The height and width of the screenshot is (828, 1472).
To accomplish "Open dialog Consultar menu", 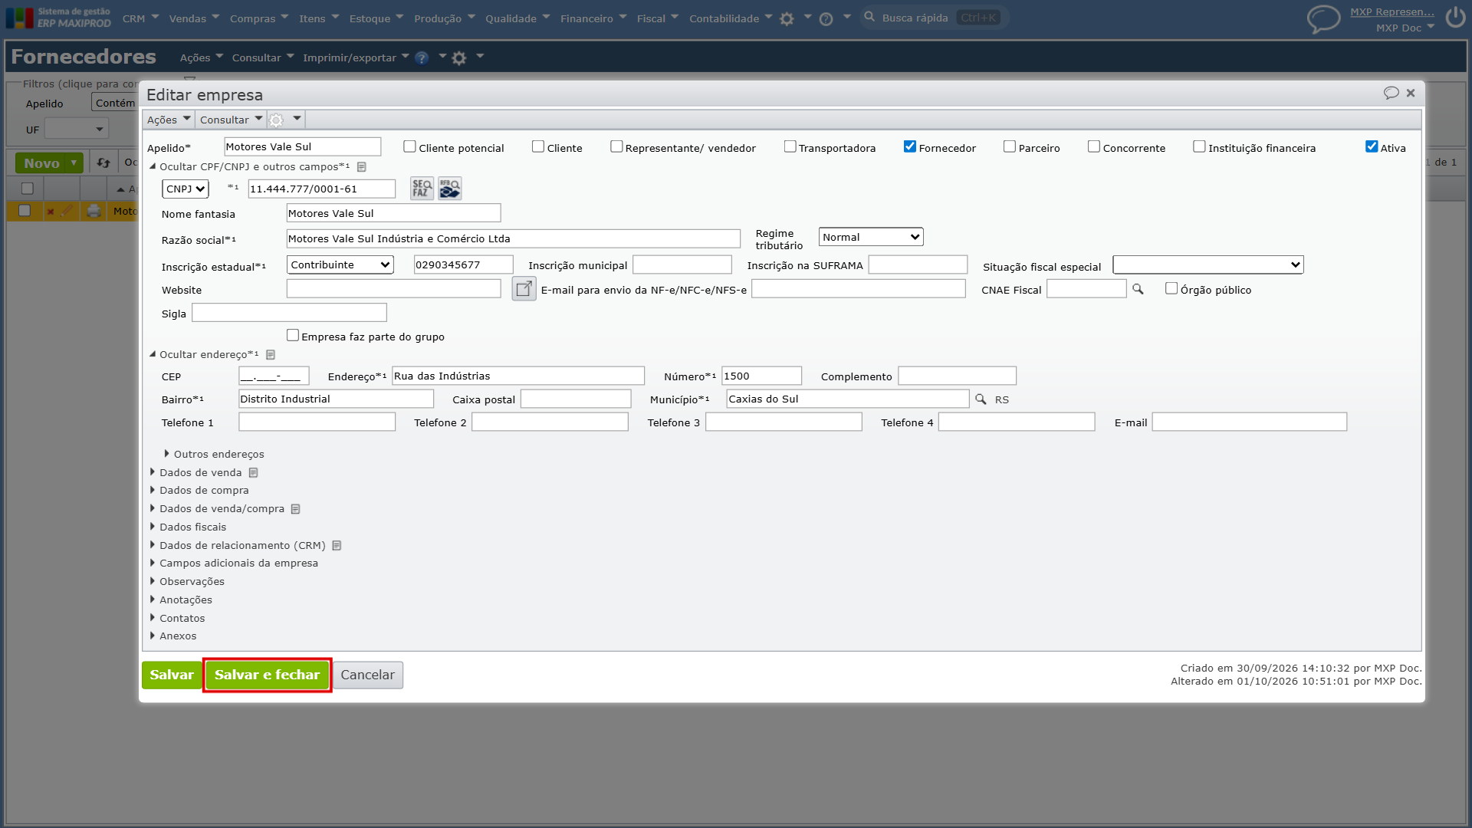I will tap(231, 120).
